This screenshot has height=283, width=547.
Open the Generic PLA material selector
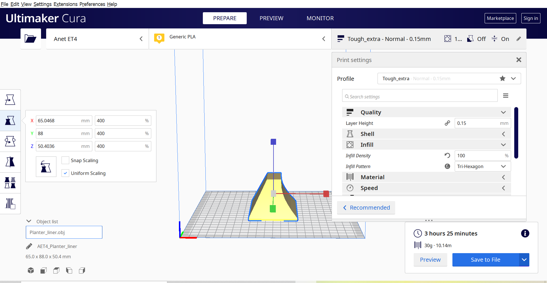240,39
